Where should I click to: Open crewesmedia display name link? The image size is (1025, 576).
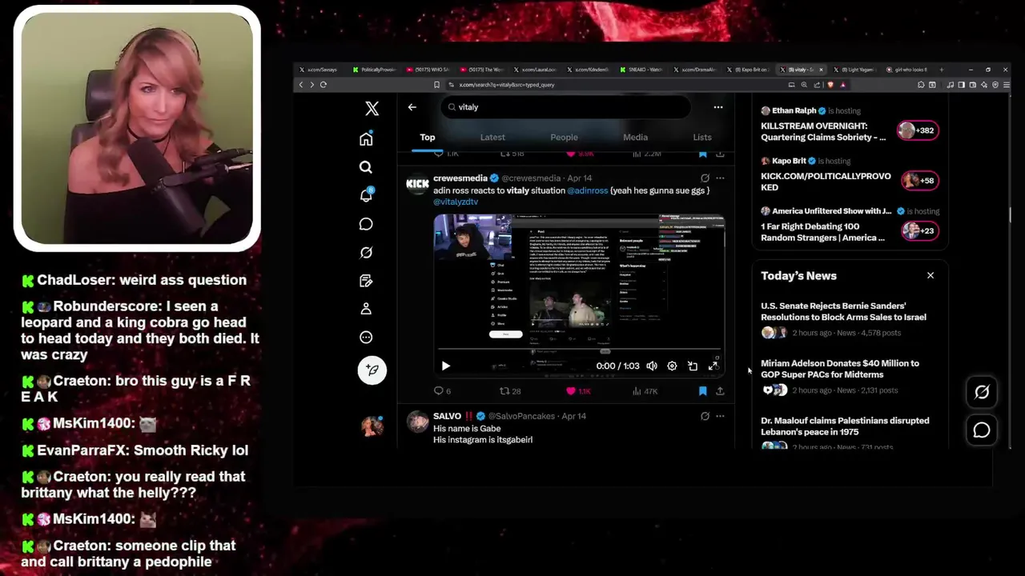tap(460, 178)
